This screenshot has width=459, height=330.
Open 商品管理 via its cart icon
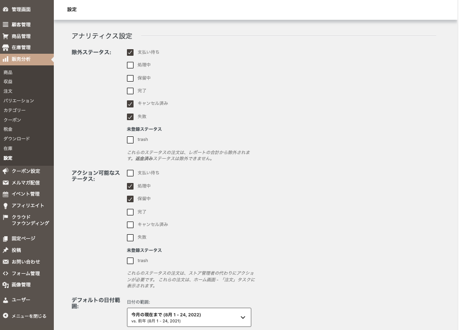coord(6,36)
